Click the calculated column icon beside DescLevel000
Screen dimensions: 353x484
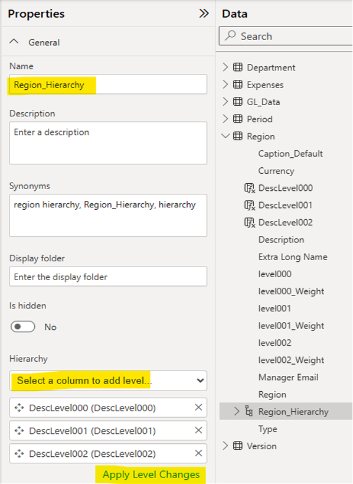click(250, 188)
